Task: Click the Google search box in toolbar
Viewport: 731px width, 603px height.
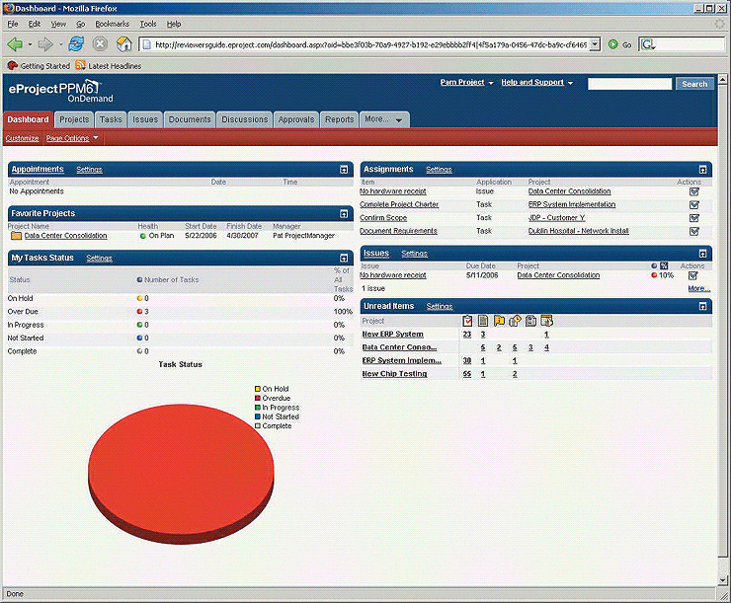Action: (x=683, y=44)
